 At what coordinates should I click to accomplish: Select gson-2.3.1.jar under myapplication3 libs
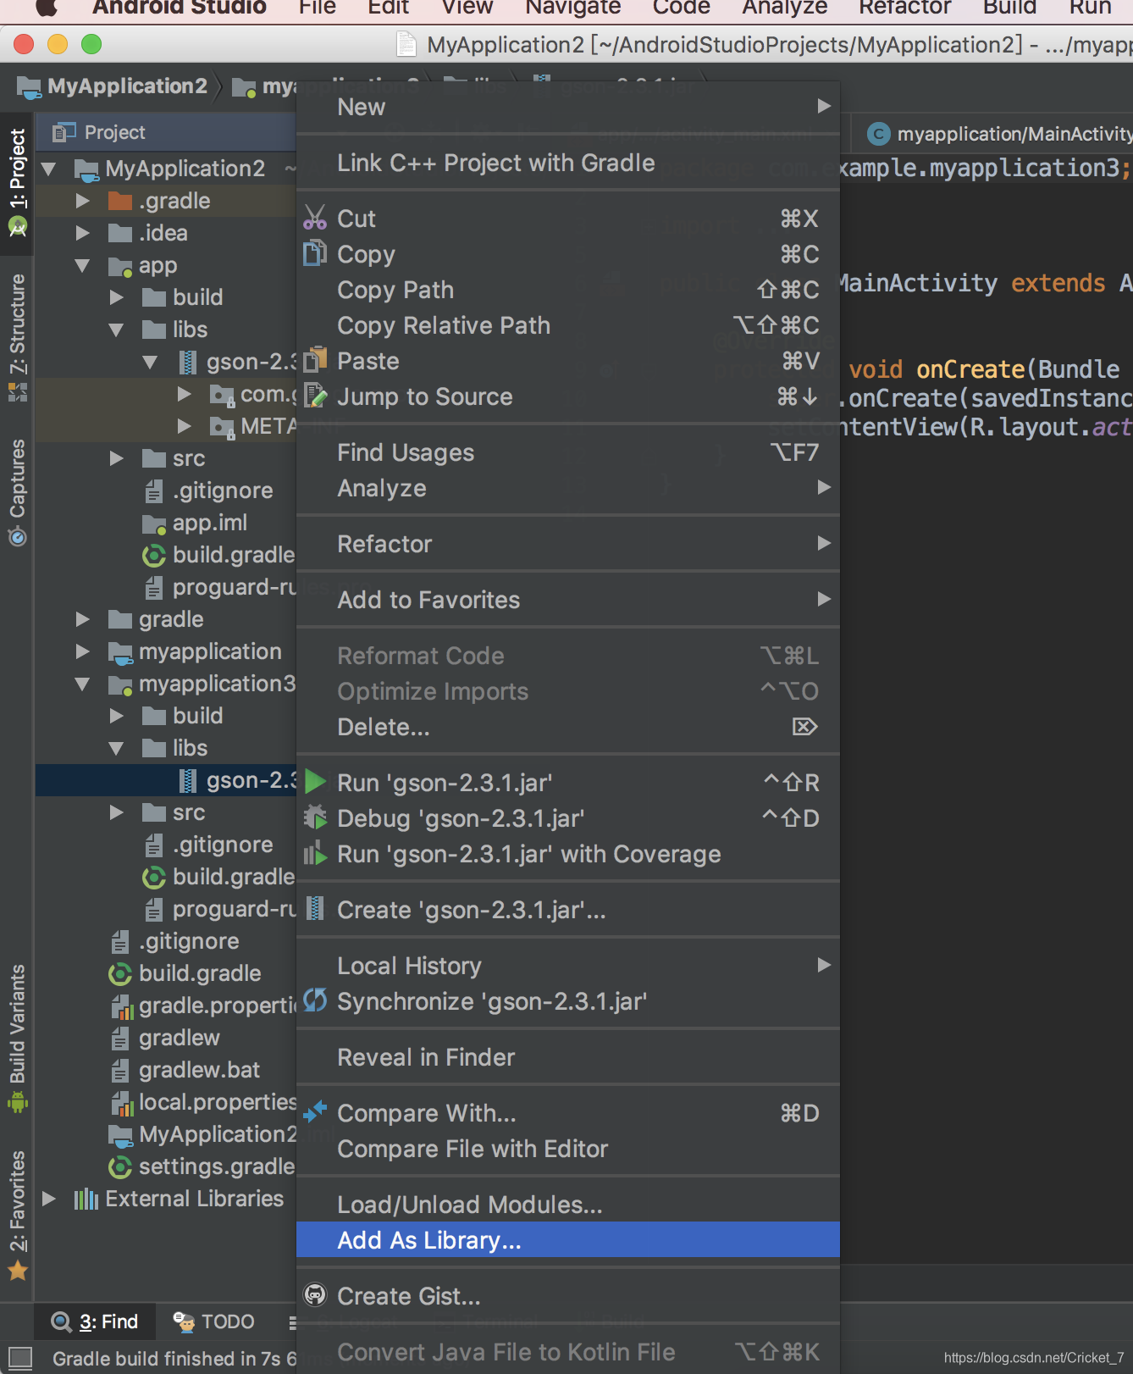click(166, 780)
